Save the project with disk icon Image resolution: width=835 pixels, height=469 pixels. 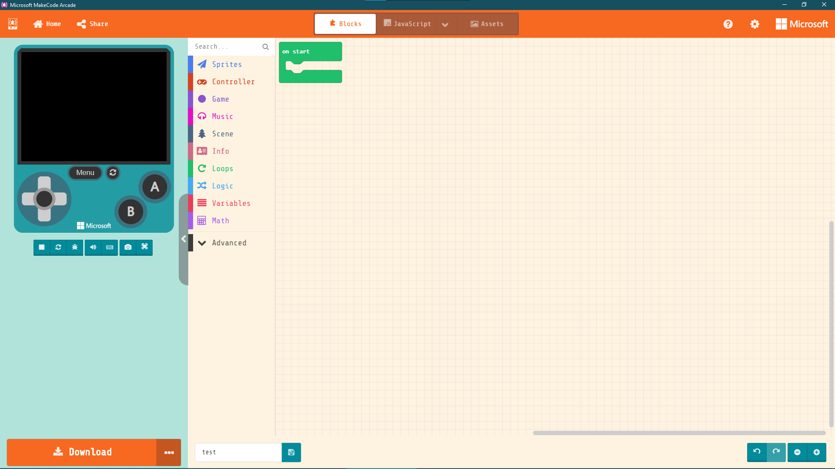click(x=291, y=452)
